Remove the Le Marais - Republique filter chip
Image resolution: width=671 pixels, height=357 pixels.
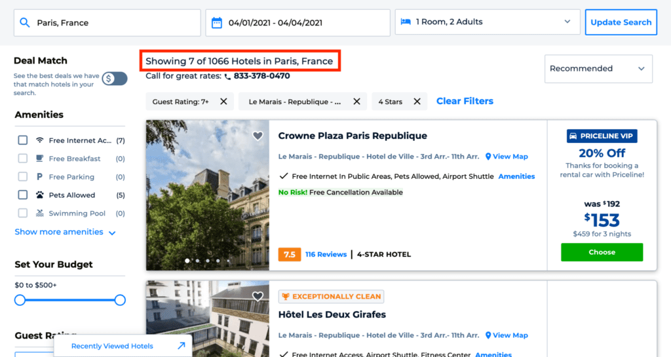click(x=356, y=102)
